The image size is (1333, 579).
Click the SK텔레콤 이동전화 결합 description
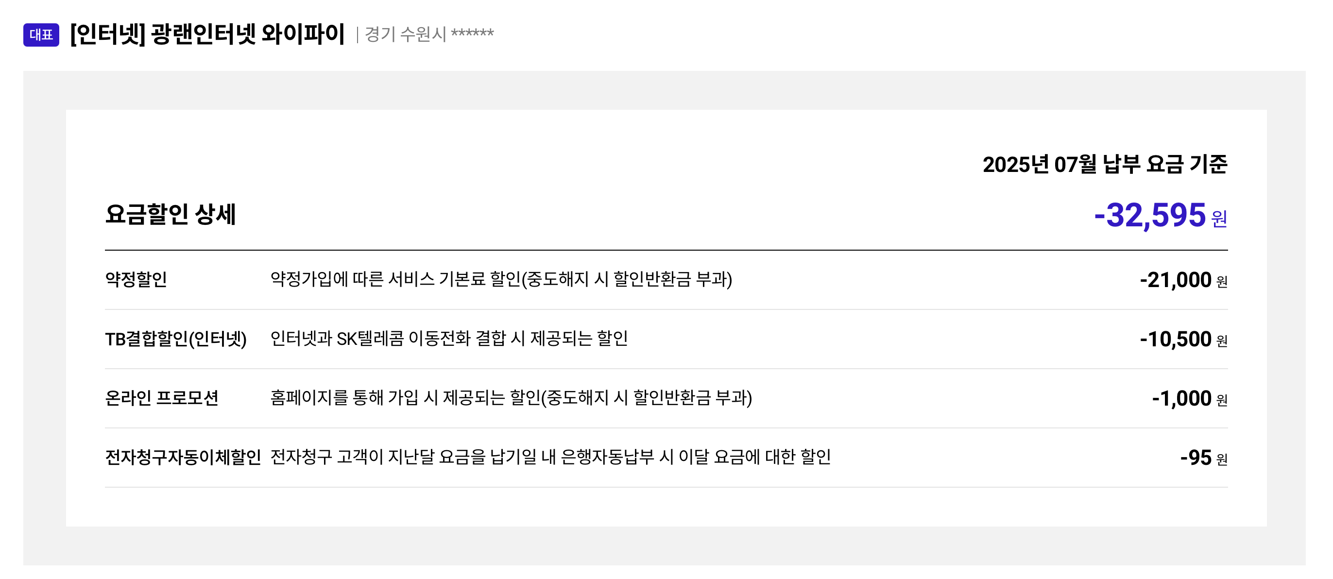point(449,339)
